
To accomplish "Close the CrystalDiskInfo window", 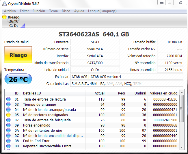I will [180, 2].
